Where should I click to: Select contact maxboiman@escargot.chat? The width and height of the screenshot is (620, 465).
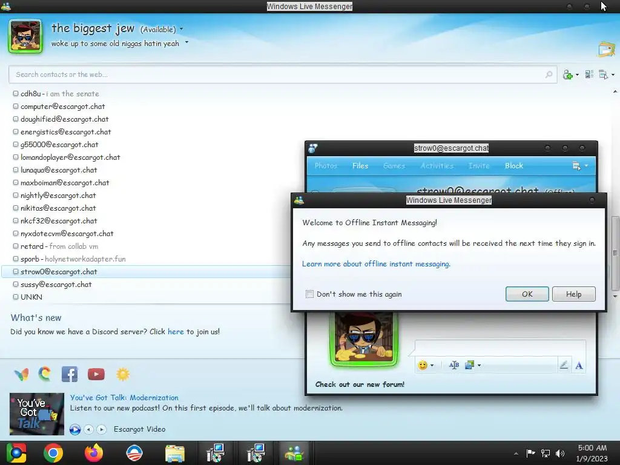(61, 182)
